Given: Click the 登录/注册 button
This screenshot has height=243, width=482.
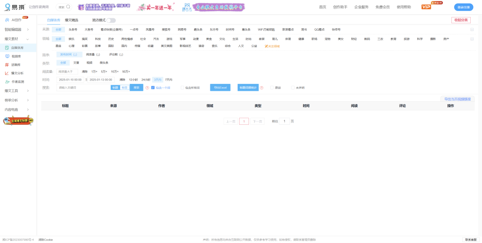Looking at the screenshot, I should pyautogui.click(x=464, y=7).
